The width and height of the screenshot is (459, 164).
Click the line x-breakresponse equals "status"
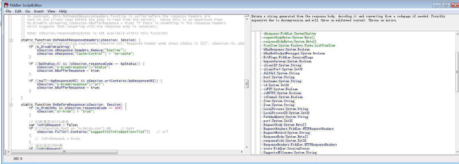[73, 67]
